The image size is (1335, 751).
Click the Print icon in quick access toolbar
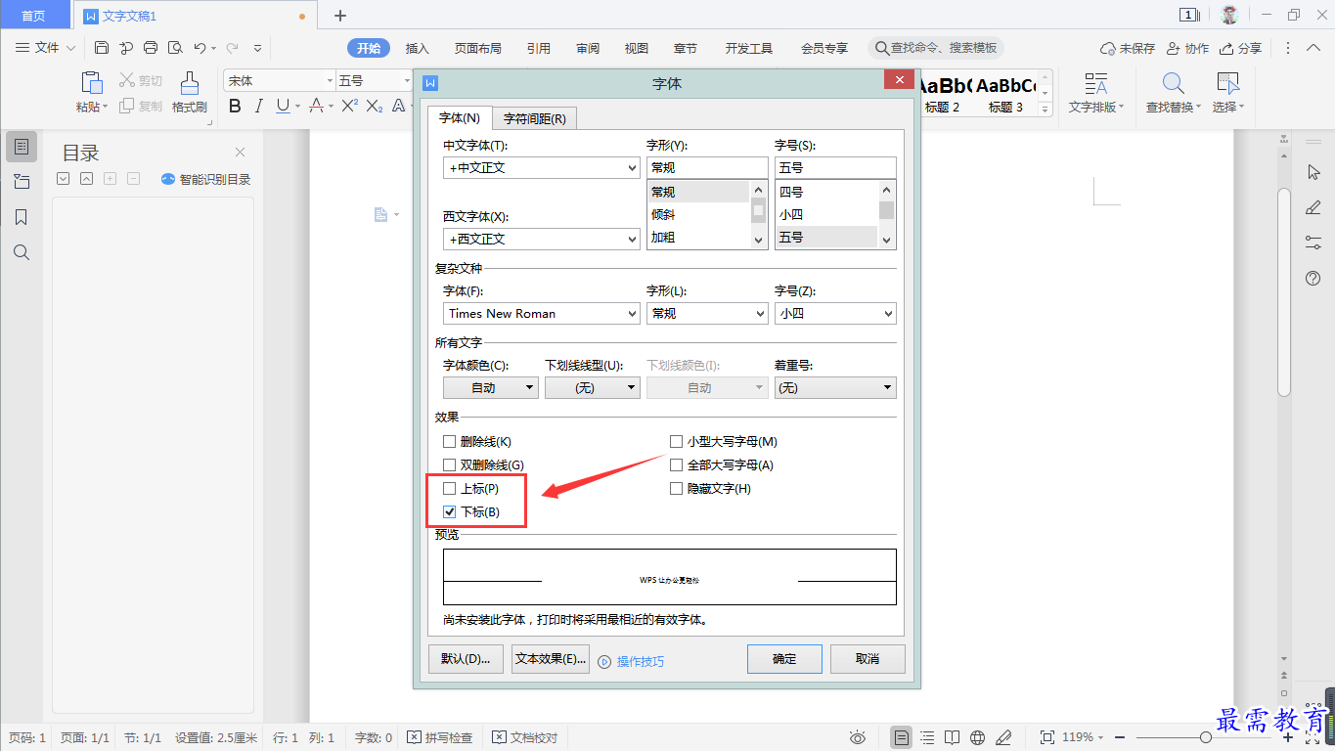[x=150, y=48]
